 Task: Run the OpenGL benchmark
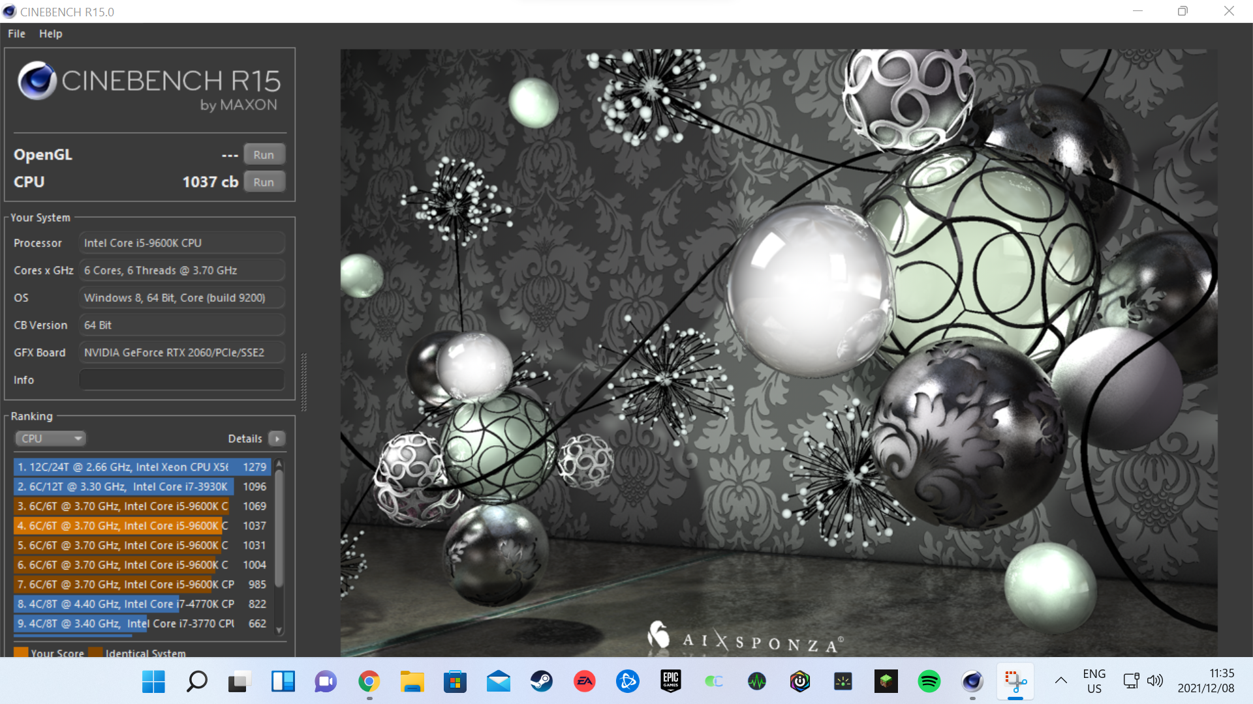click(x=264, y=154)
